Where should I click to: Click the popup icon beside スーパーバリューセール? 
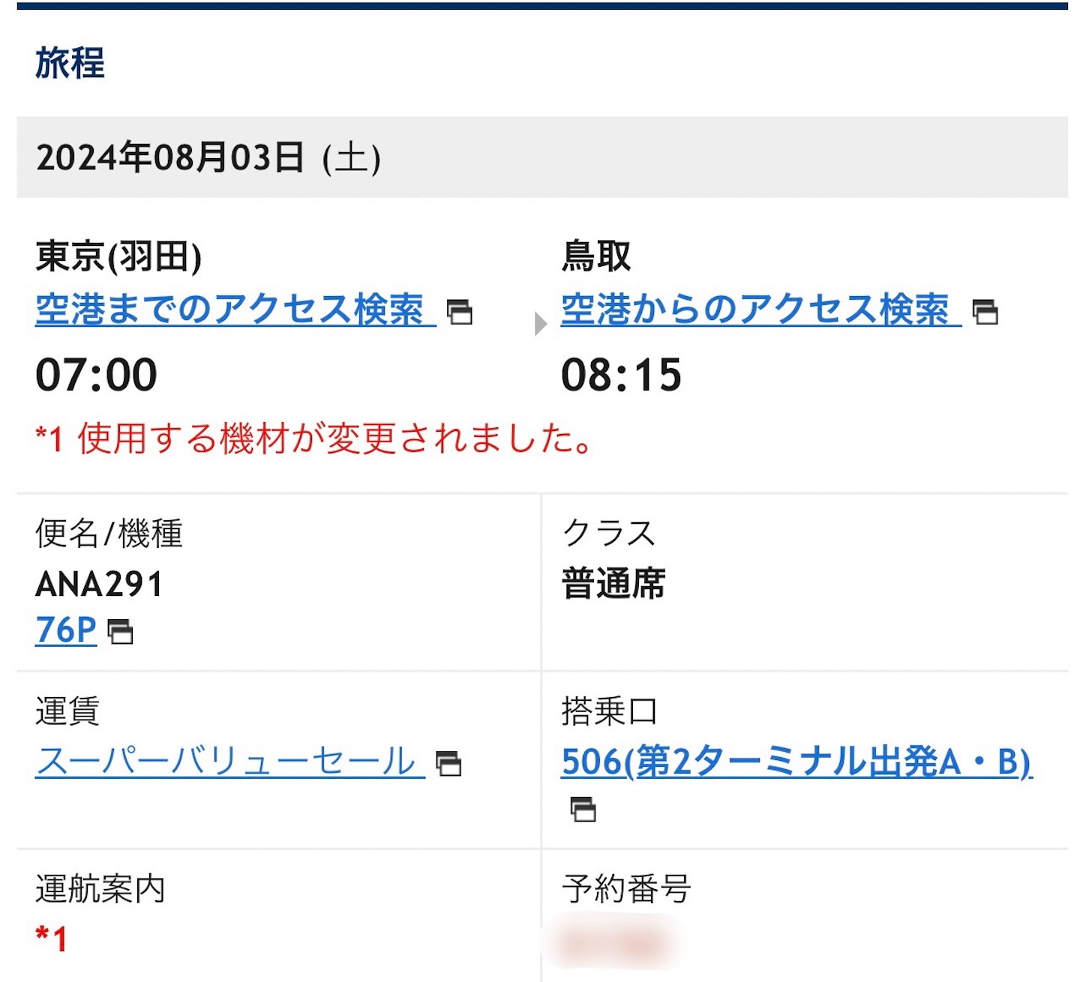tap(448, 765)
